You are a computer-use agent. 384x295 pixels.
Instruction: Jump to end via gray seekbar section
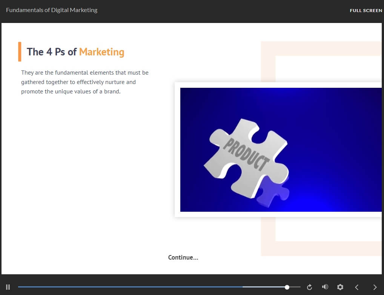pyautogui.click(x=295, y=287)
